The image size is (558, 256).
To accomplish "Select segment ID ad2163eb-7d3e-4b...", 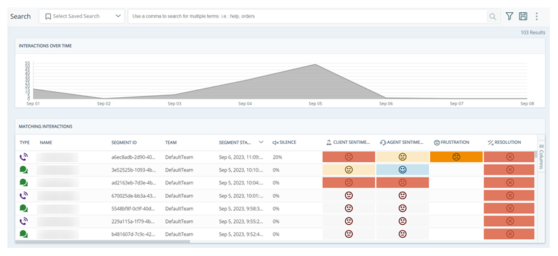I will (134, 182).
